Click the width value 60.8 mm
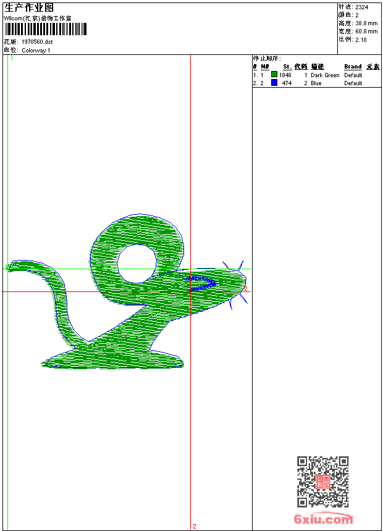 coord(365,31)
